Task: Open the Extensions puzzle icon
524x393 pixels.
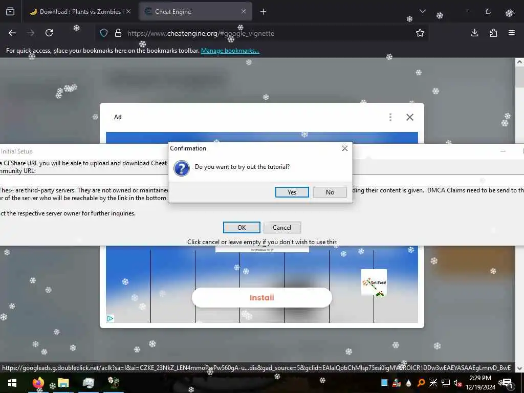Action: [493, 33]
